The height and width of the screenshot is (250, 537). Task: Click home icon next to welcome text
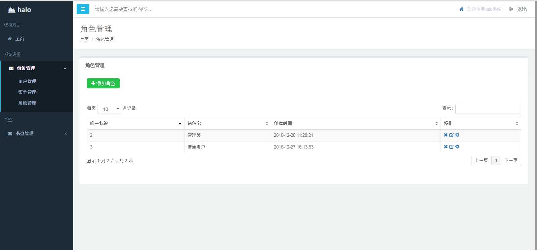[461, 9]
